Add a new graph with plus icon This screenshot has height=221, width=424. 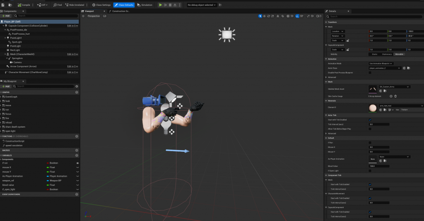(77, 92)
